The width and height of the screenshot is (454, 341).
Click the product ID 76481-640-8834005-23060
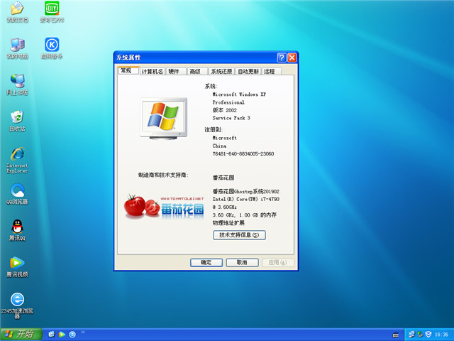[243, 153]
